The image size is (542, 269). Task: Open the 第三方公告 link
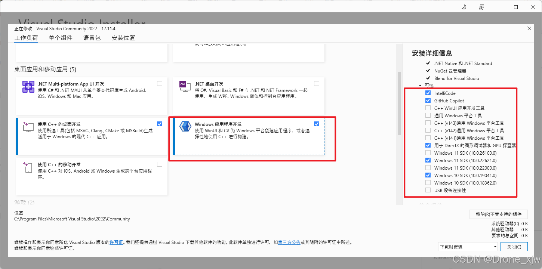tap(289, 242)
